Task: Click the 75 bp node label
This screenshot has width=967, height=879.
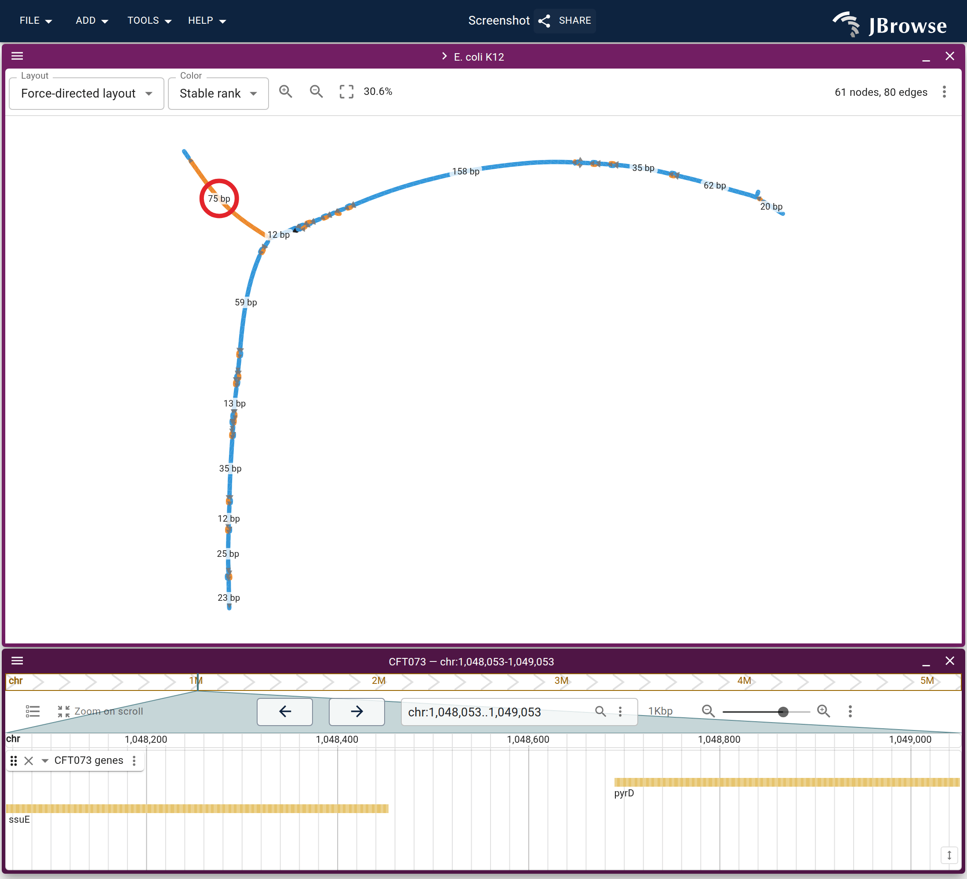Action: [219, 199]
